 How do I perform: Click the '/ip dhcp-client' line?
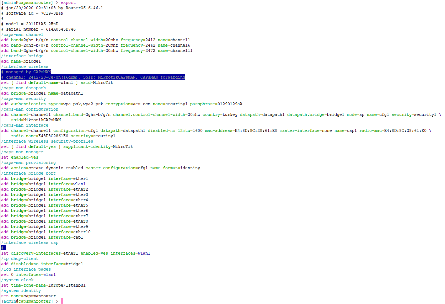(x=20, y=258)
